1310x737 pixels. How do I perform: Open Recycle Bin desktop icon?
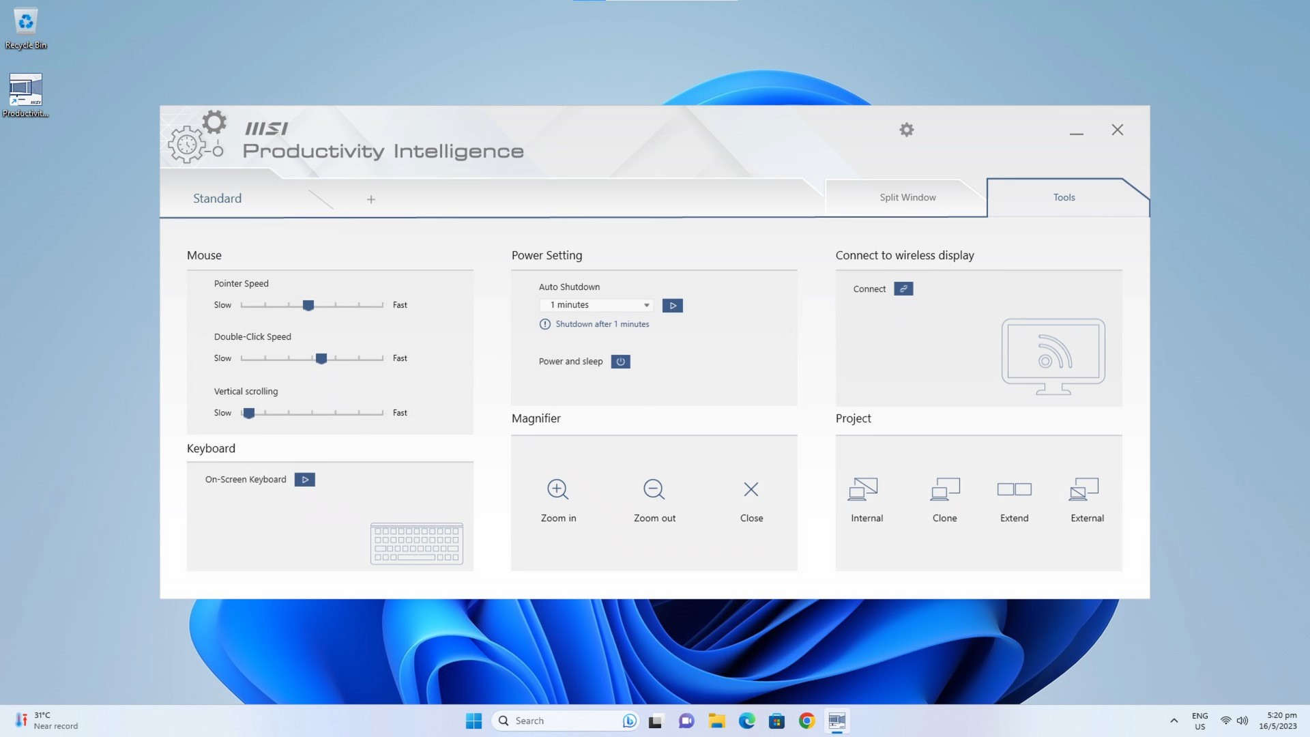coord(26,29)
